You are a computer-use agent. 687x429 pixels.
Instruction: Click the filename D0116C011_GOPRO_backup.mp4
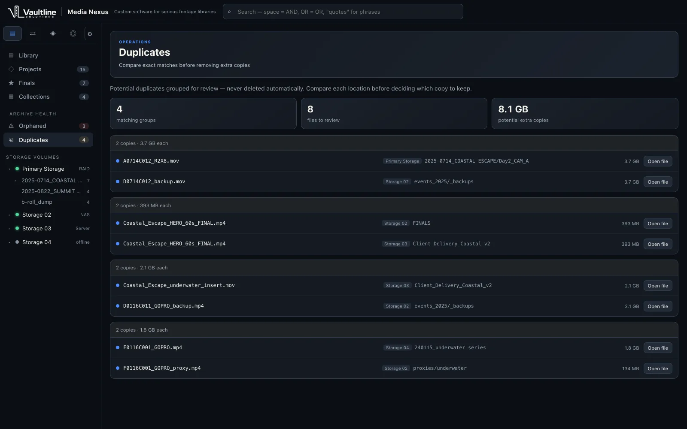coord(164,306)
